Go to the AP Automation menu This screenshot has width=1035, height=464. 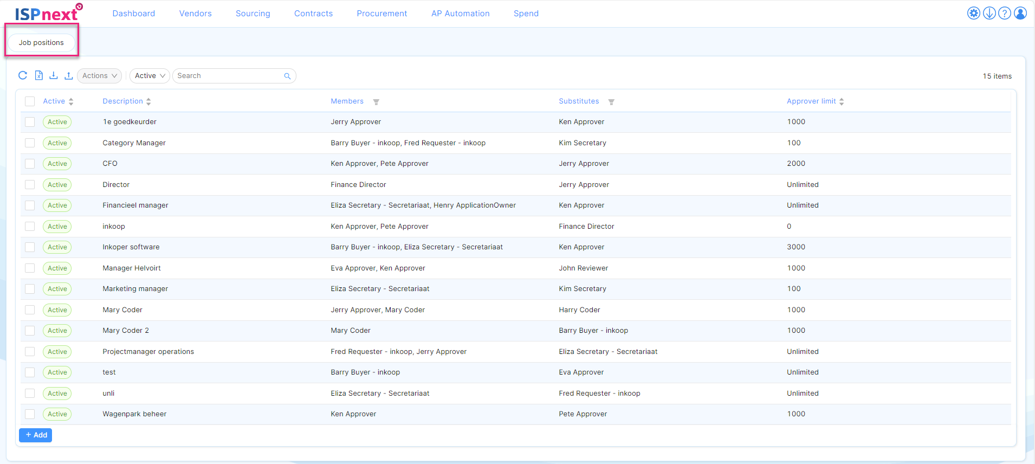tap(460, 14)
